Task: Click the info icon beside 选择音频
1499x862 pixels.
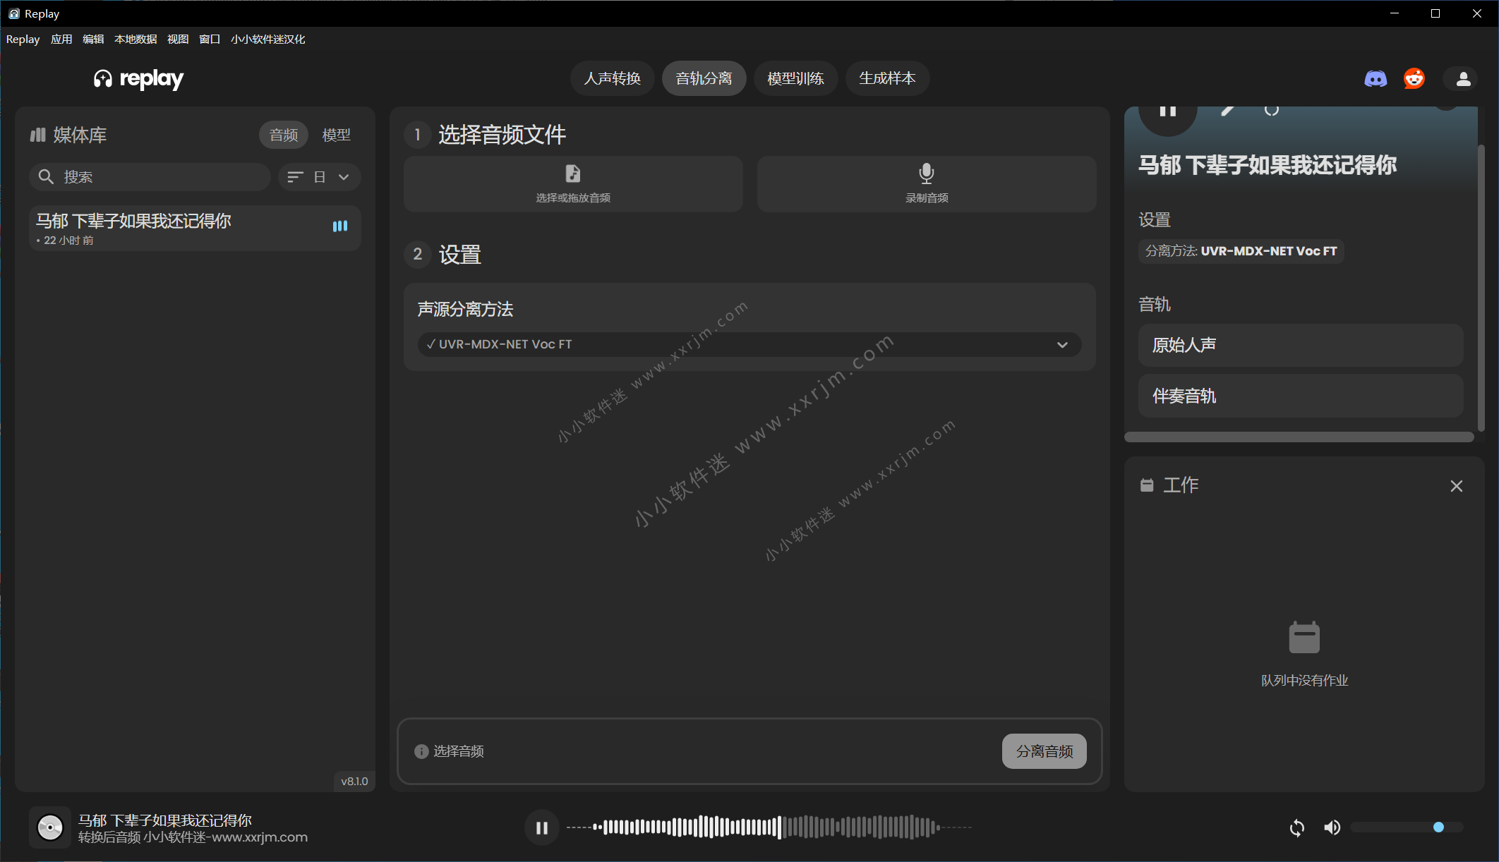Action: tap(421, 751)
